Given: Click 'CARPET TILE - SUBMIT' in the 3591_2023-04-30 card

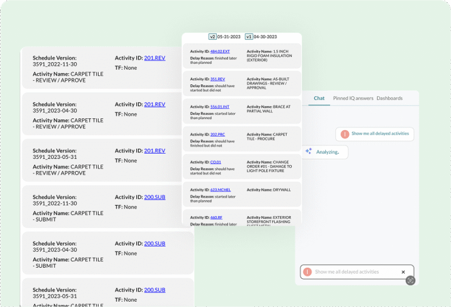Looking at the screenshot, I should pyautogui.click(x=68, y=262).
